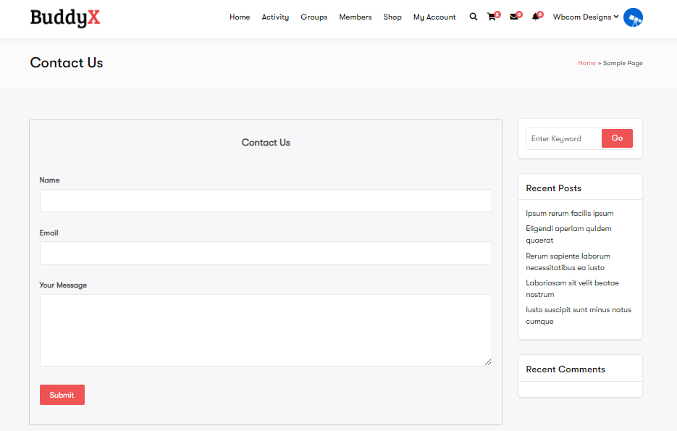
Task: Click the Go search button
Action: (x=617, y=138)
